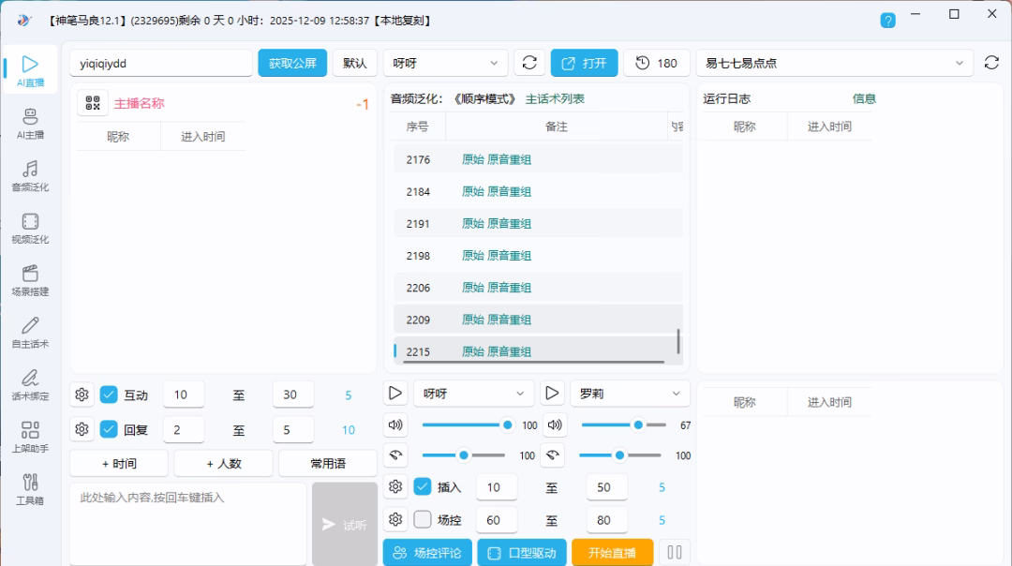
Task: Open the 罗莉 voice dropdown
Action: tap(630, 394)
